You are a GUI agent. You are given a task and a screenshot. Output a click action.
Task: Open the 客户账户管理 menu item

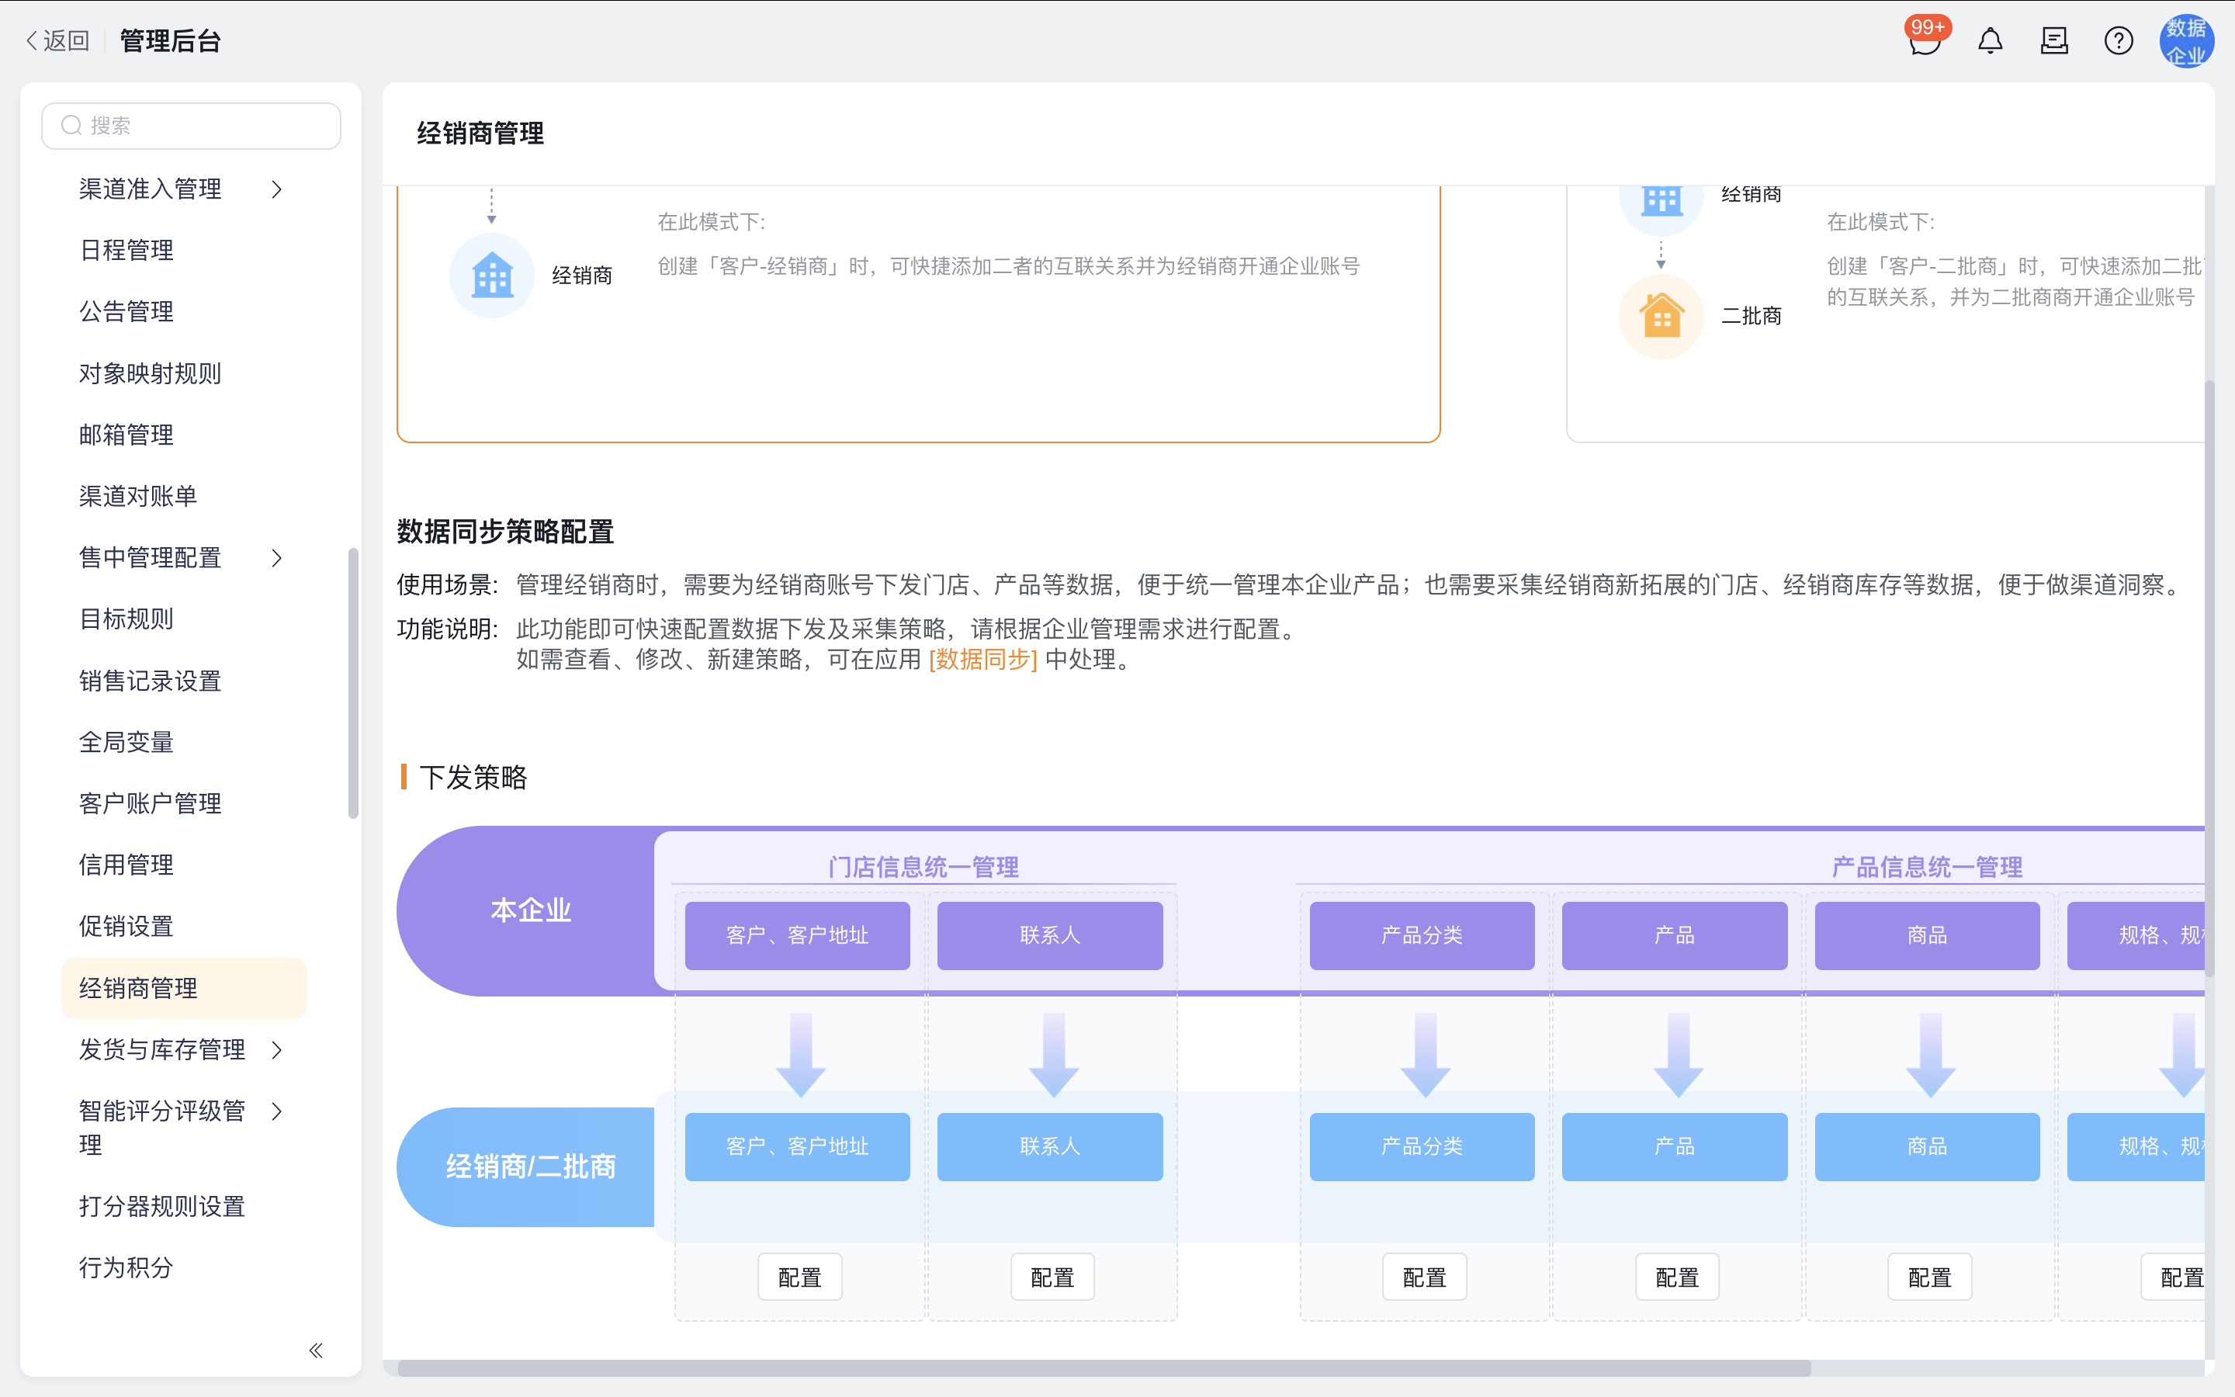(x=184, y=803)
